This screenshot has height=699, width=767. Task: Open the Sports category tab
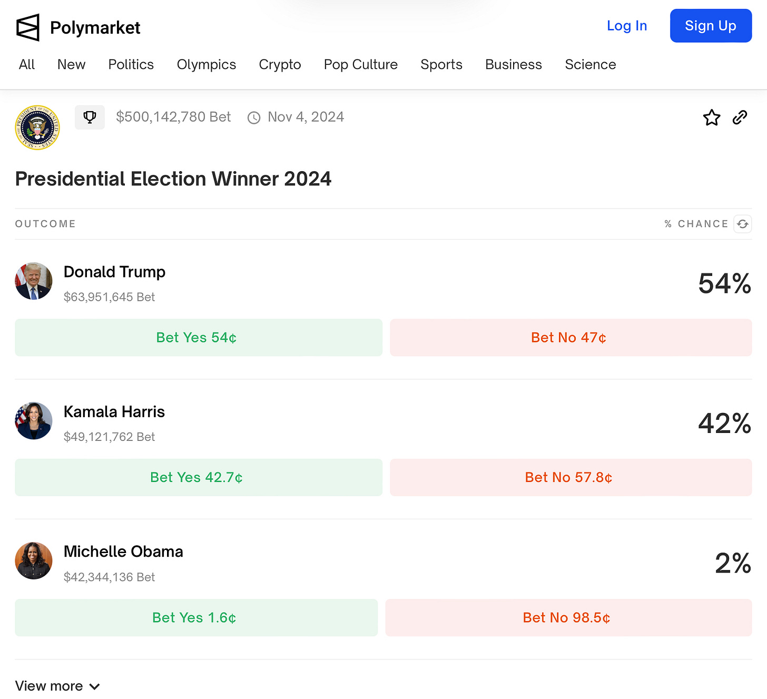[x=441, y=64]
